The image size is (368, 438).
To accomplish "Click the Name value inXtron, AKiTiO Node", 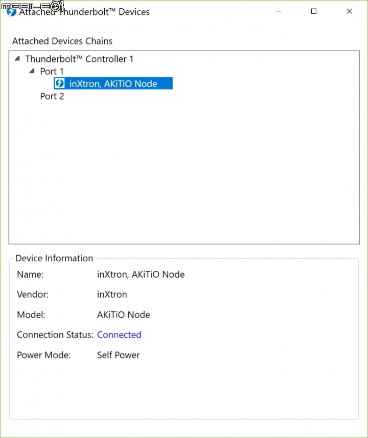I will point(141,274).
